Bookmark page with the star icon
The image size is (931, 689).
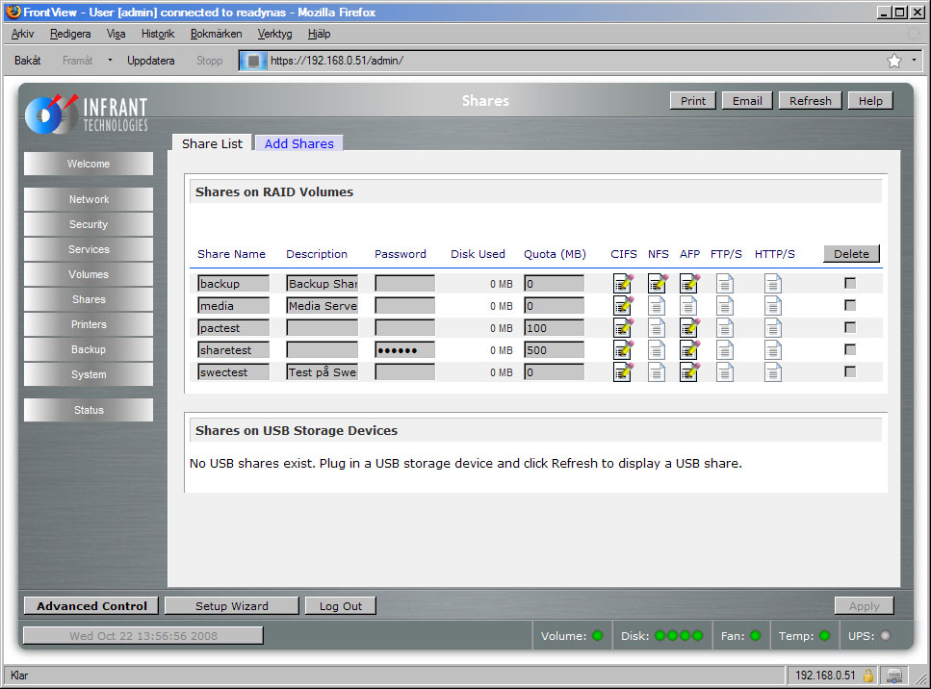pyautogui.click(x=893, y=61)
